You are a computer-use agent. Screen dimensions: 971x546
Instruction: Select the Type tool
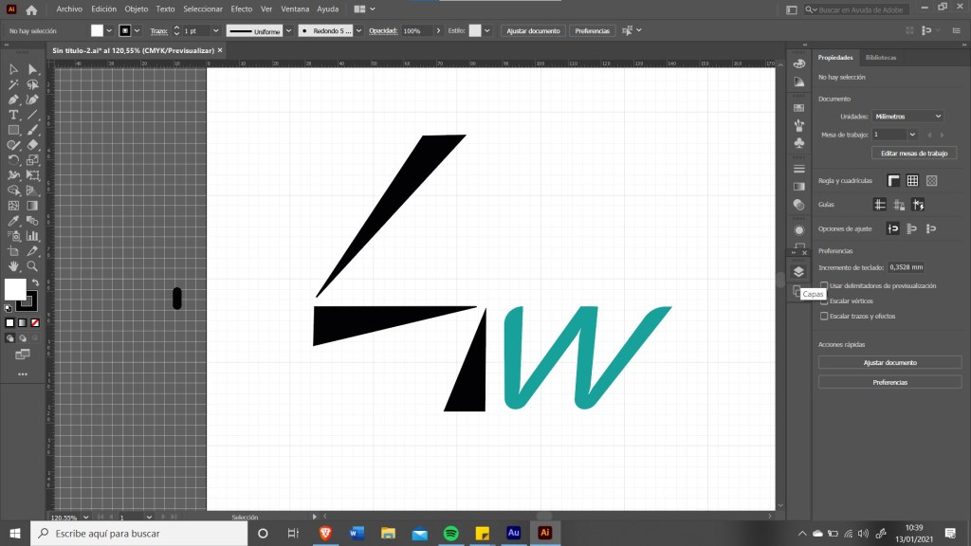[x=13, y=115]
